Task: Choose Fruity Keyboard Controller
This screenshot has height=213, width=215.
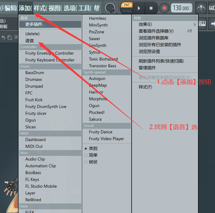Action: coord(50,60)
